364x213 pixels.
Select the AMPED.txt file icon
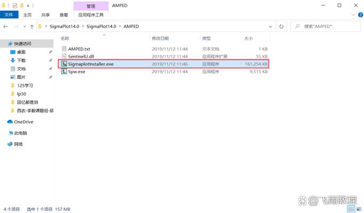click(x=64, y=49)
